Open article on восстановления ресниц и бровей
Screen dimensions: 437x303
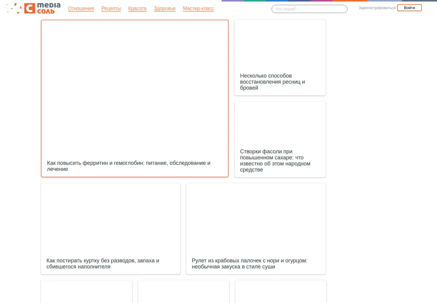click(273, 82)
